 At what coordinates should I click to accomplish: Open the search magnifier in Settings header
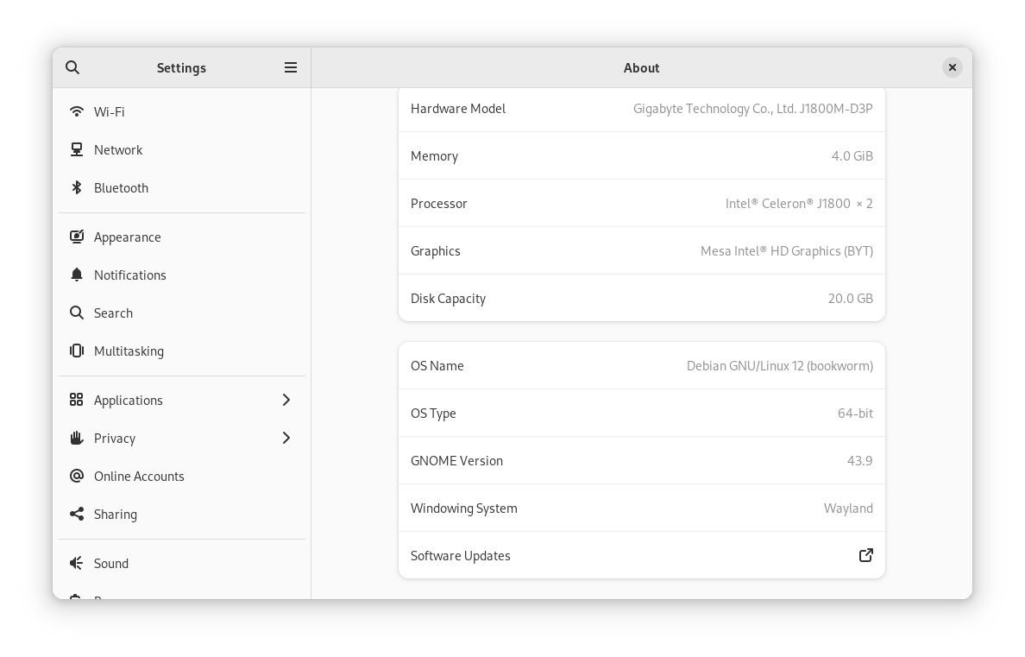pyautogui.click(x=72, y=67)
